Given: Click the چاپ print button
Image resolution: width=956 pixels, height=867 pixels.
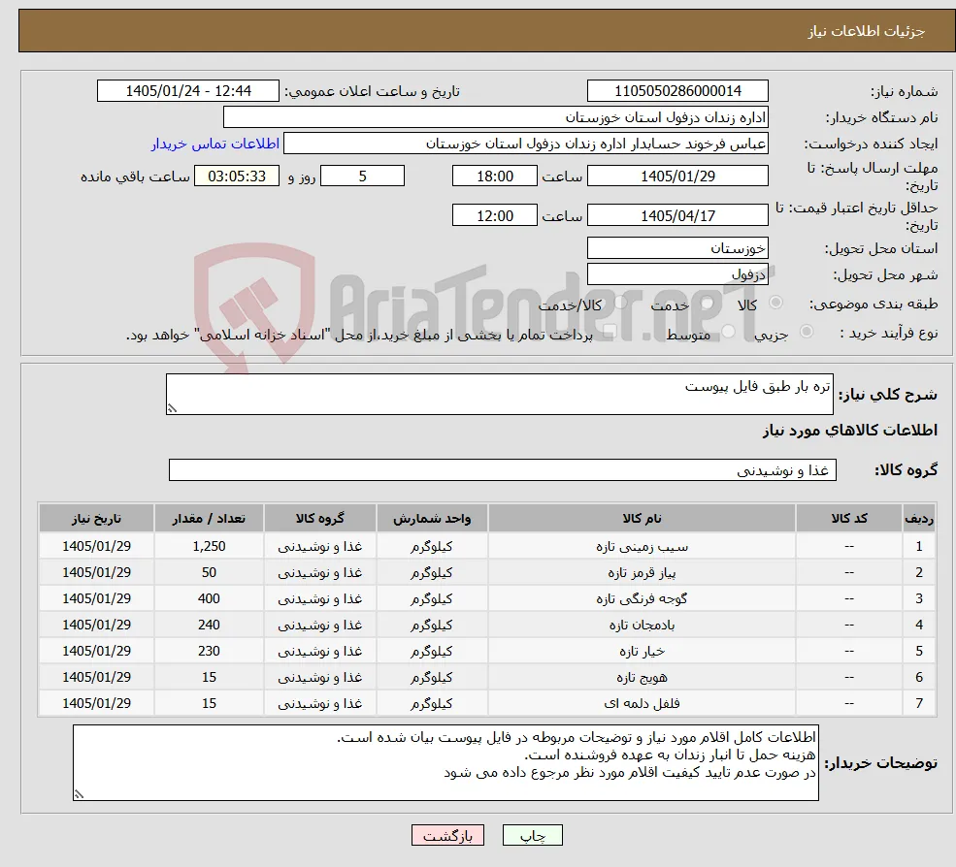Looking at the screenshot, I should point(532,835).
